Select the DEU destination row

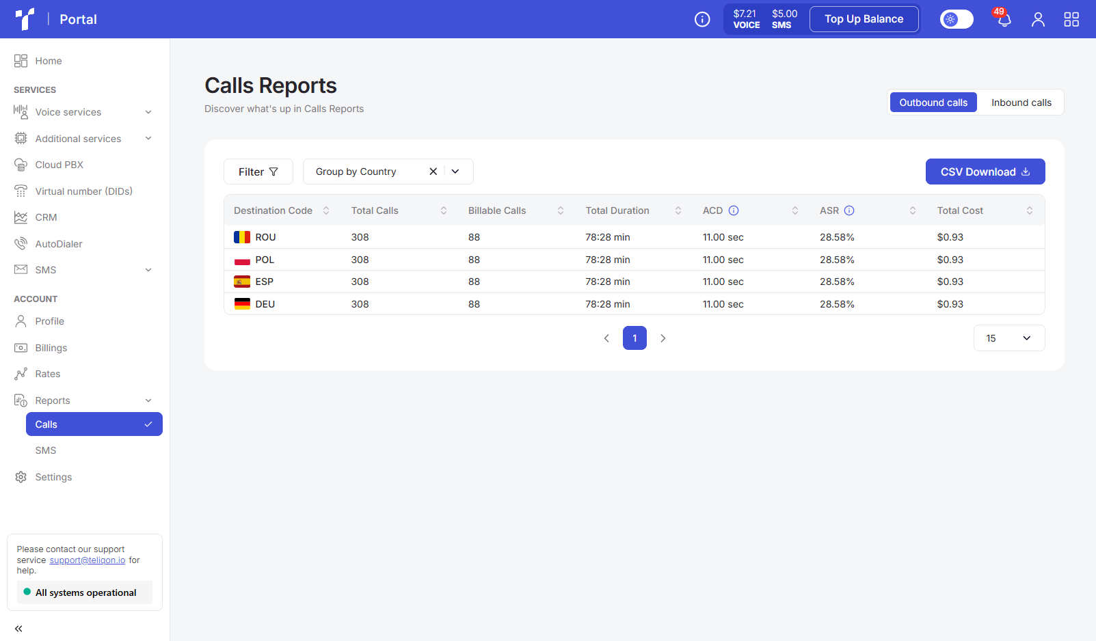click(634, 304)
